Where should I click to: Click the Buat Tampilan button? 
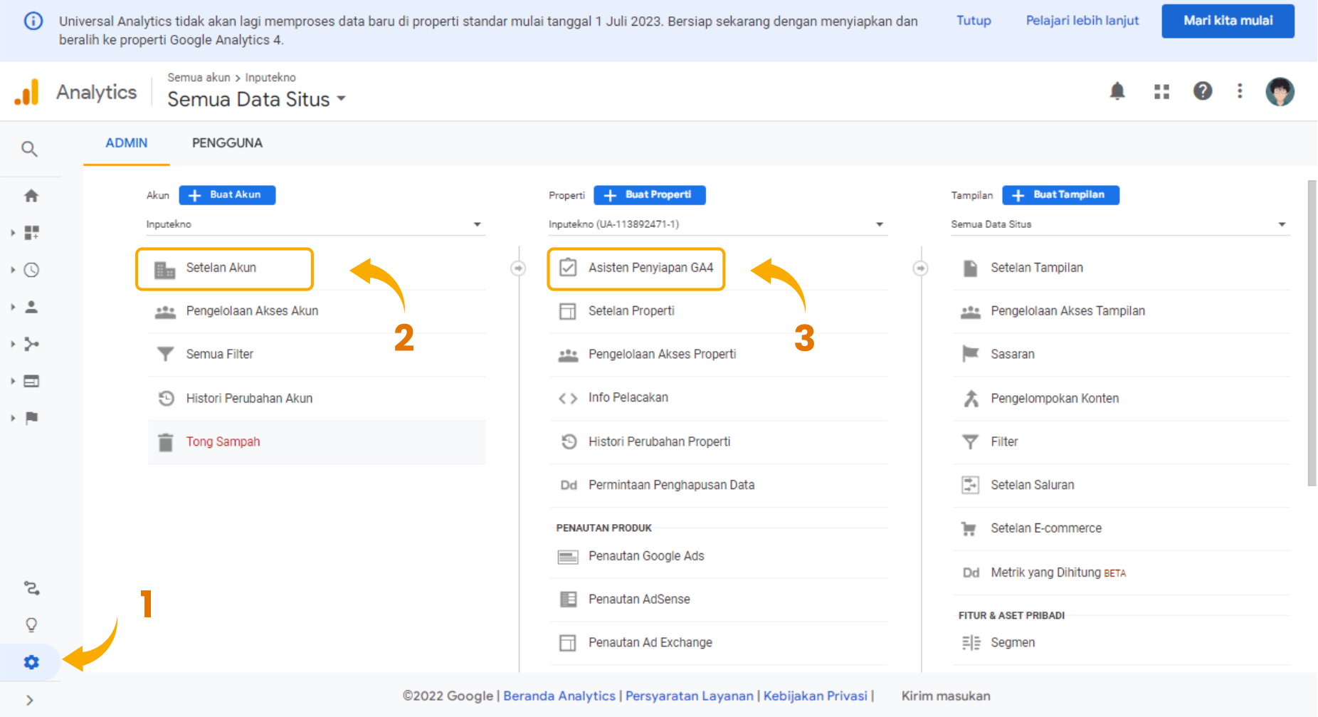[x=1060, y=195]
